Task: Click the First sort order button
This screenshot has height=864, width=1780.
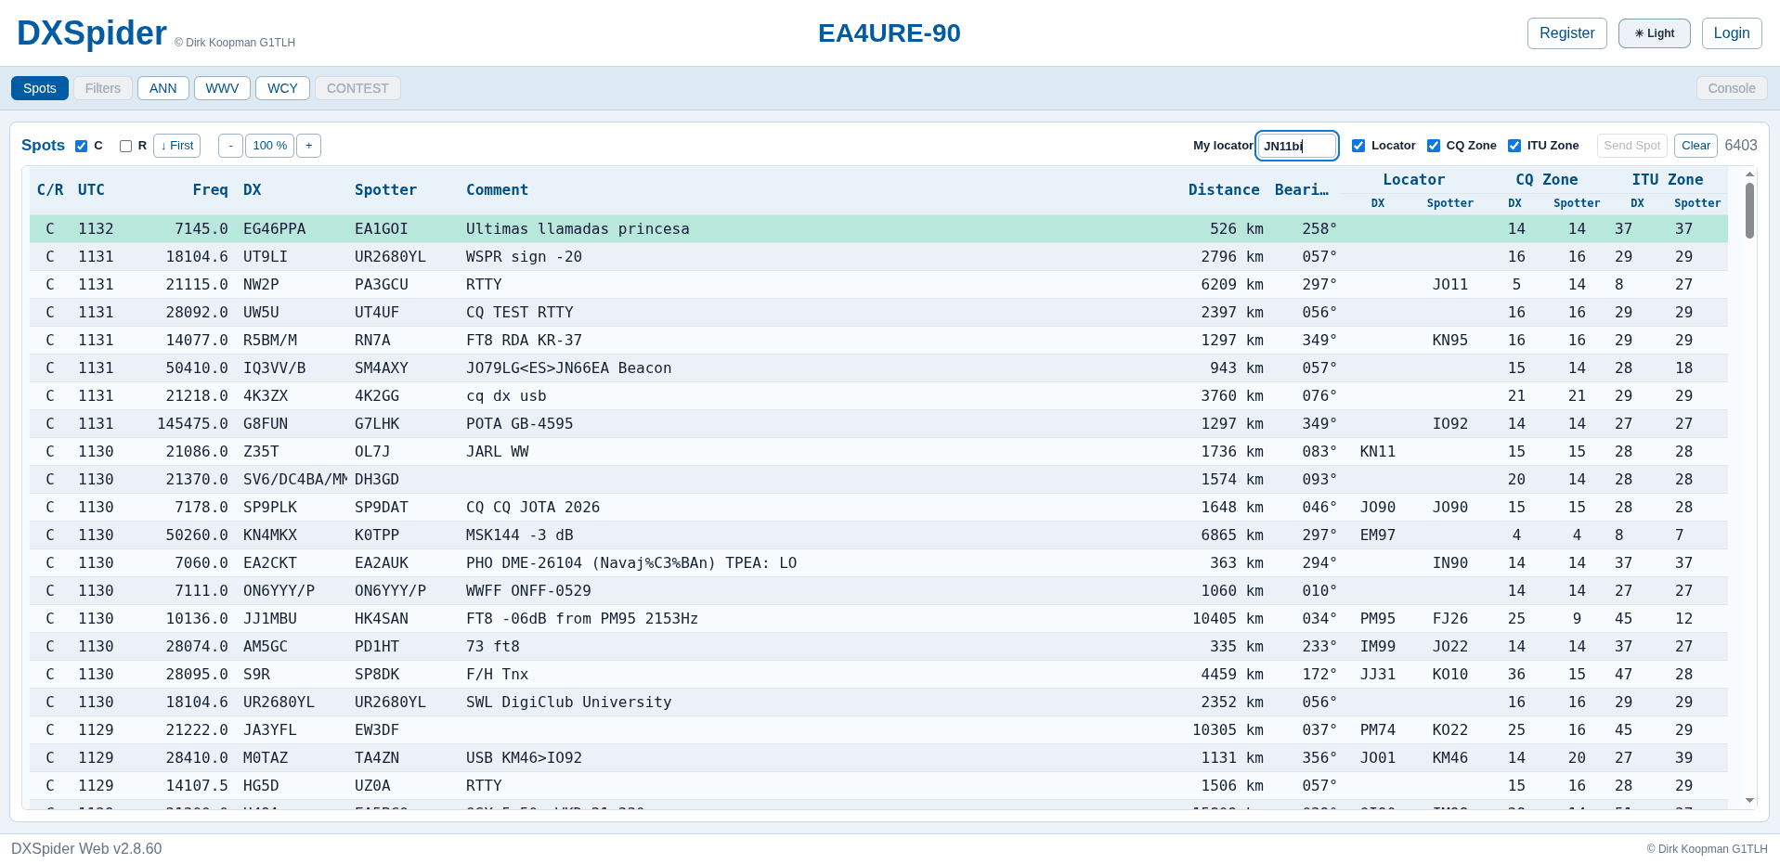Action: pos(176,146)
